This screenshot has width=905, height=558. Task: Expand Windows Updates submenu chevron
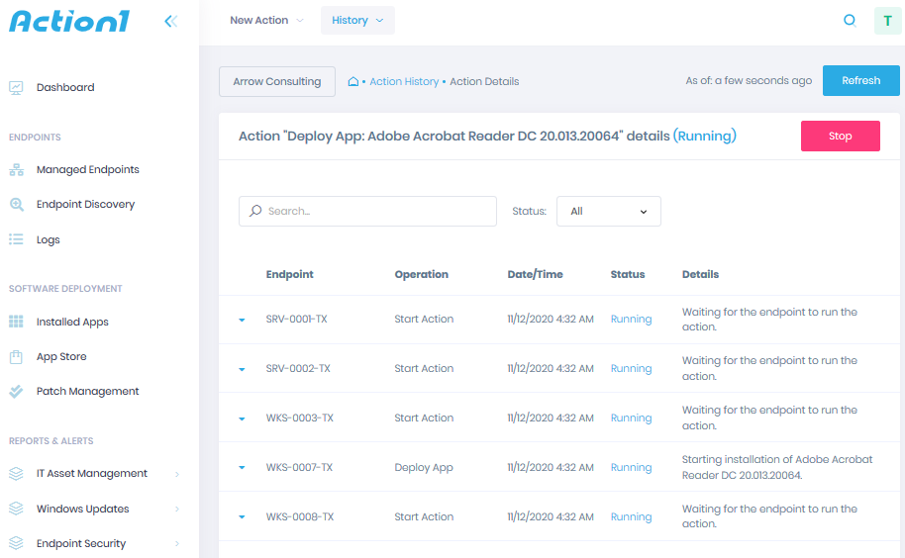[x=177, y=509]
